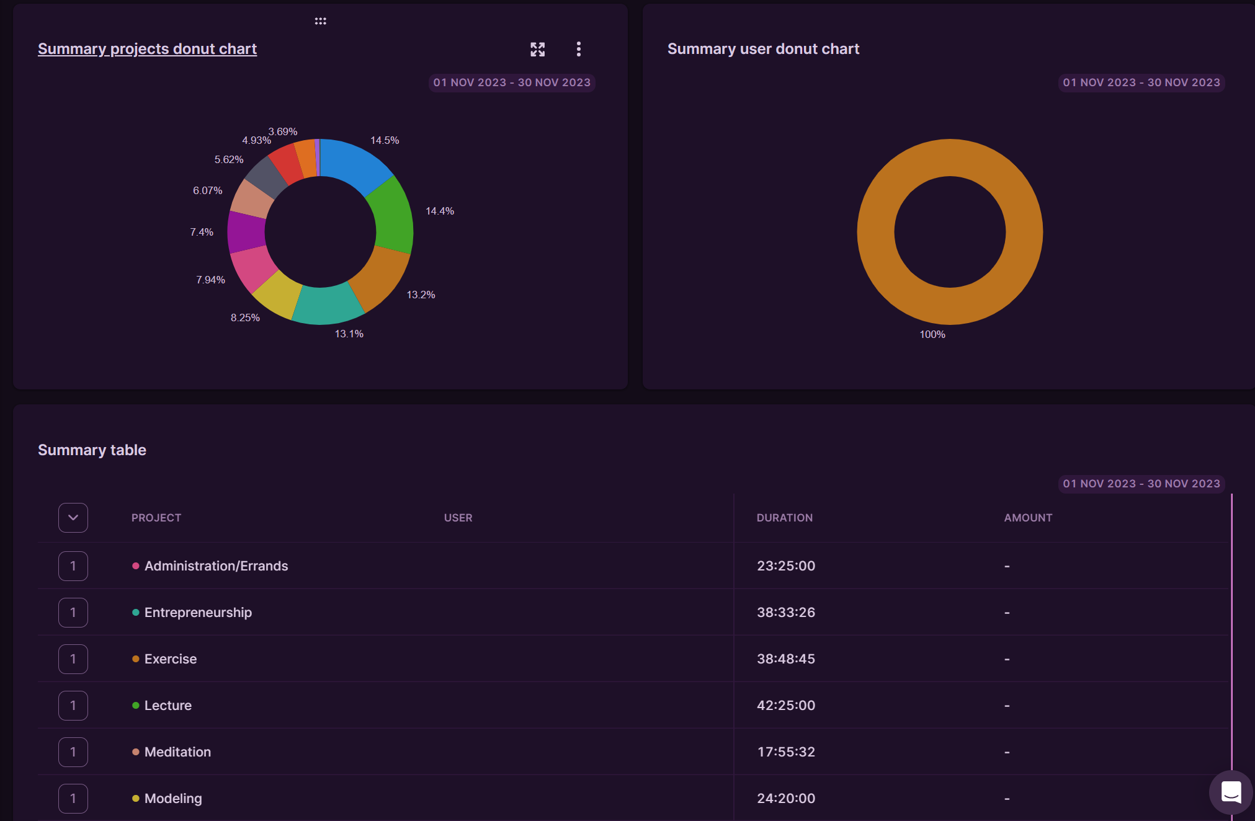
Task: Expand the Entrepreneurship row counter
Action: [x=73, y=613]
